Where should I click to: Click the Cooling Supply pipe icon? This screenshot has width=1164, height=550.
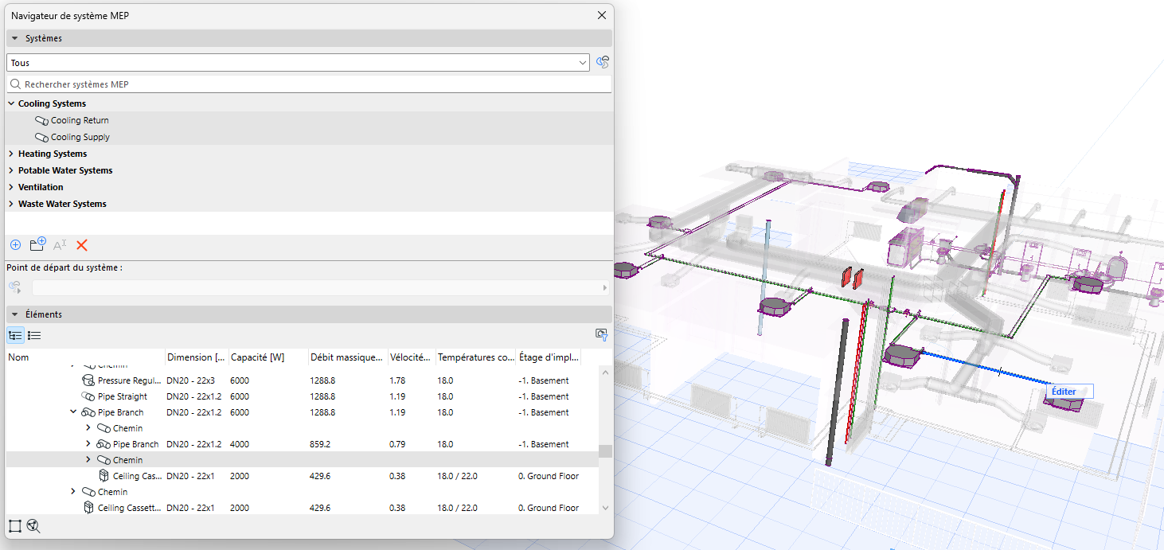point(41,137)
